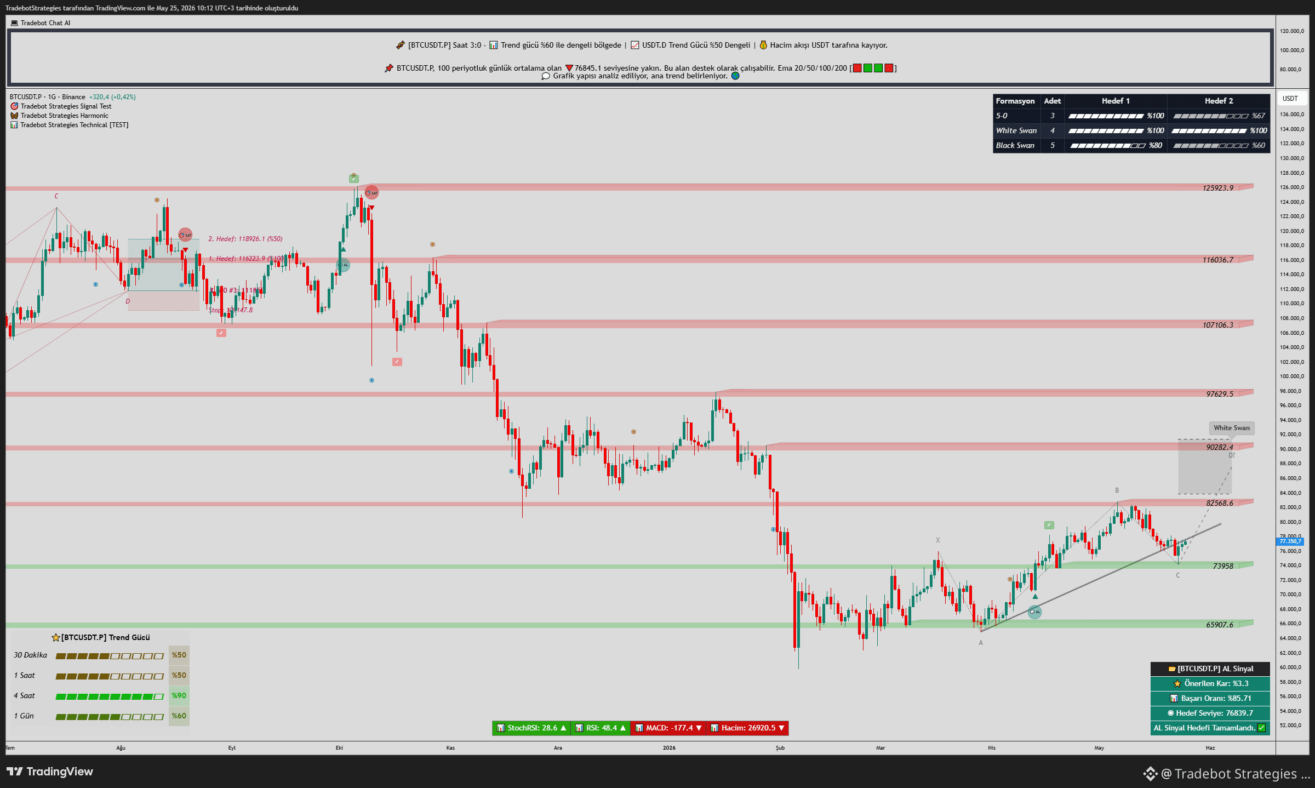
Task: Click the MACD: -177.4 indicator badge
Action: coord(668,728)
